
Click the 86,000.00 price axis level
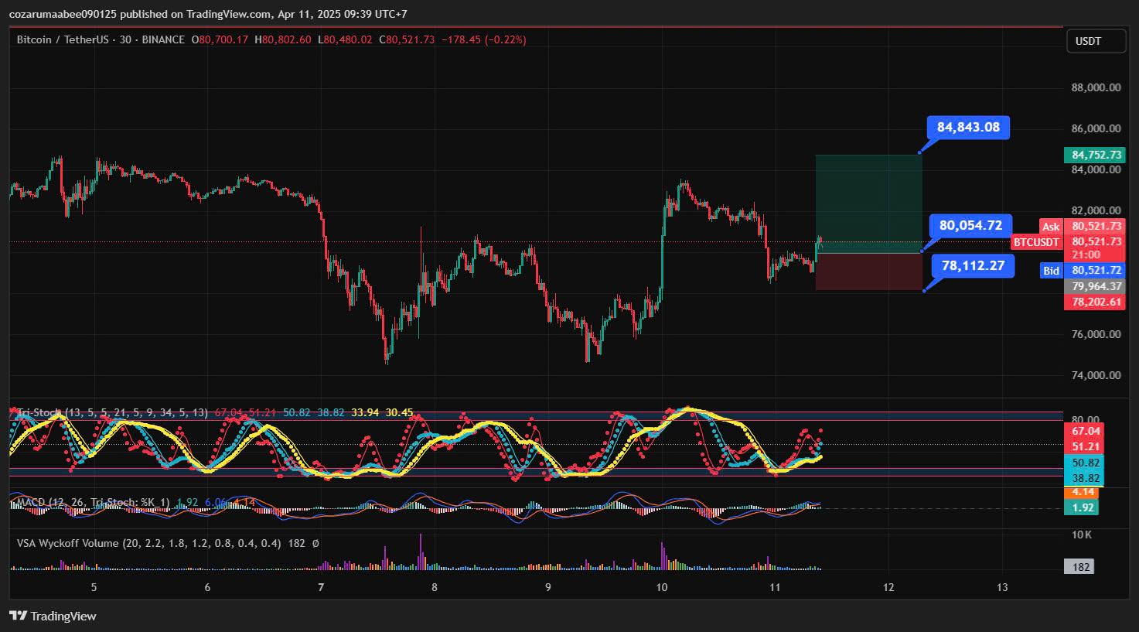pyautogui.click(x=1095, y=128)
